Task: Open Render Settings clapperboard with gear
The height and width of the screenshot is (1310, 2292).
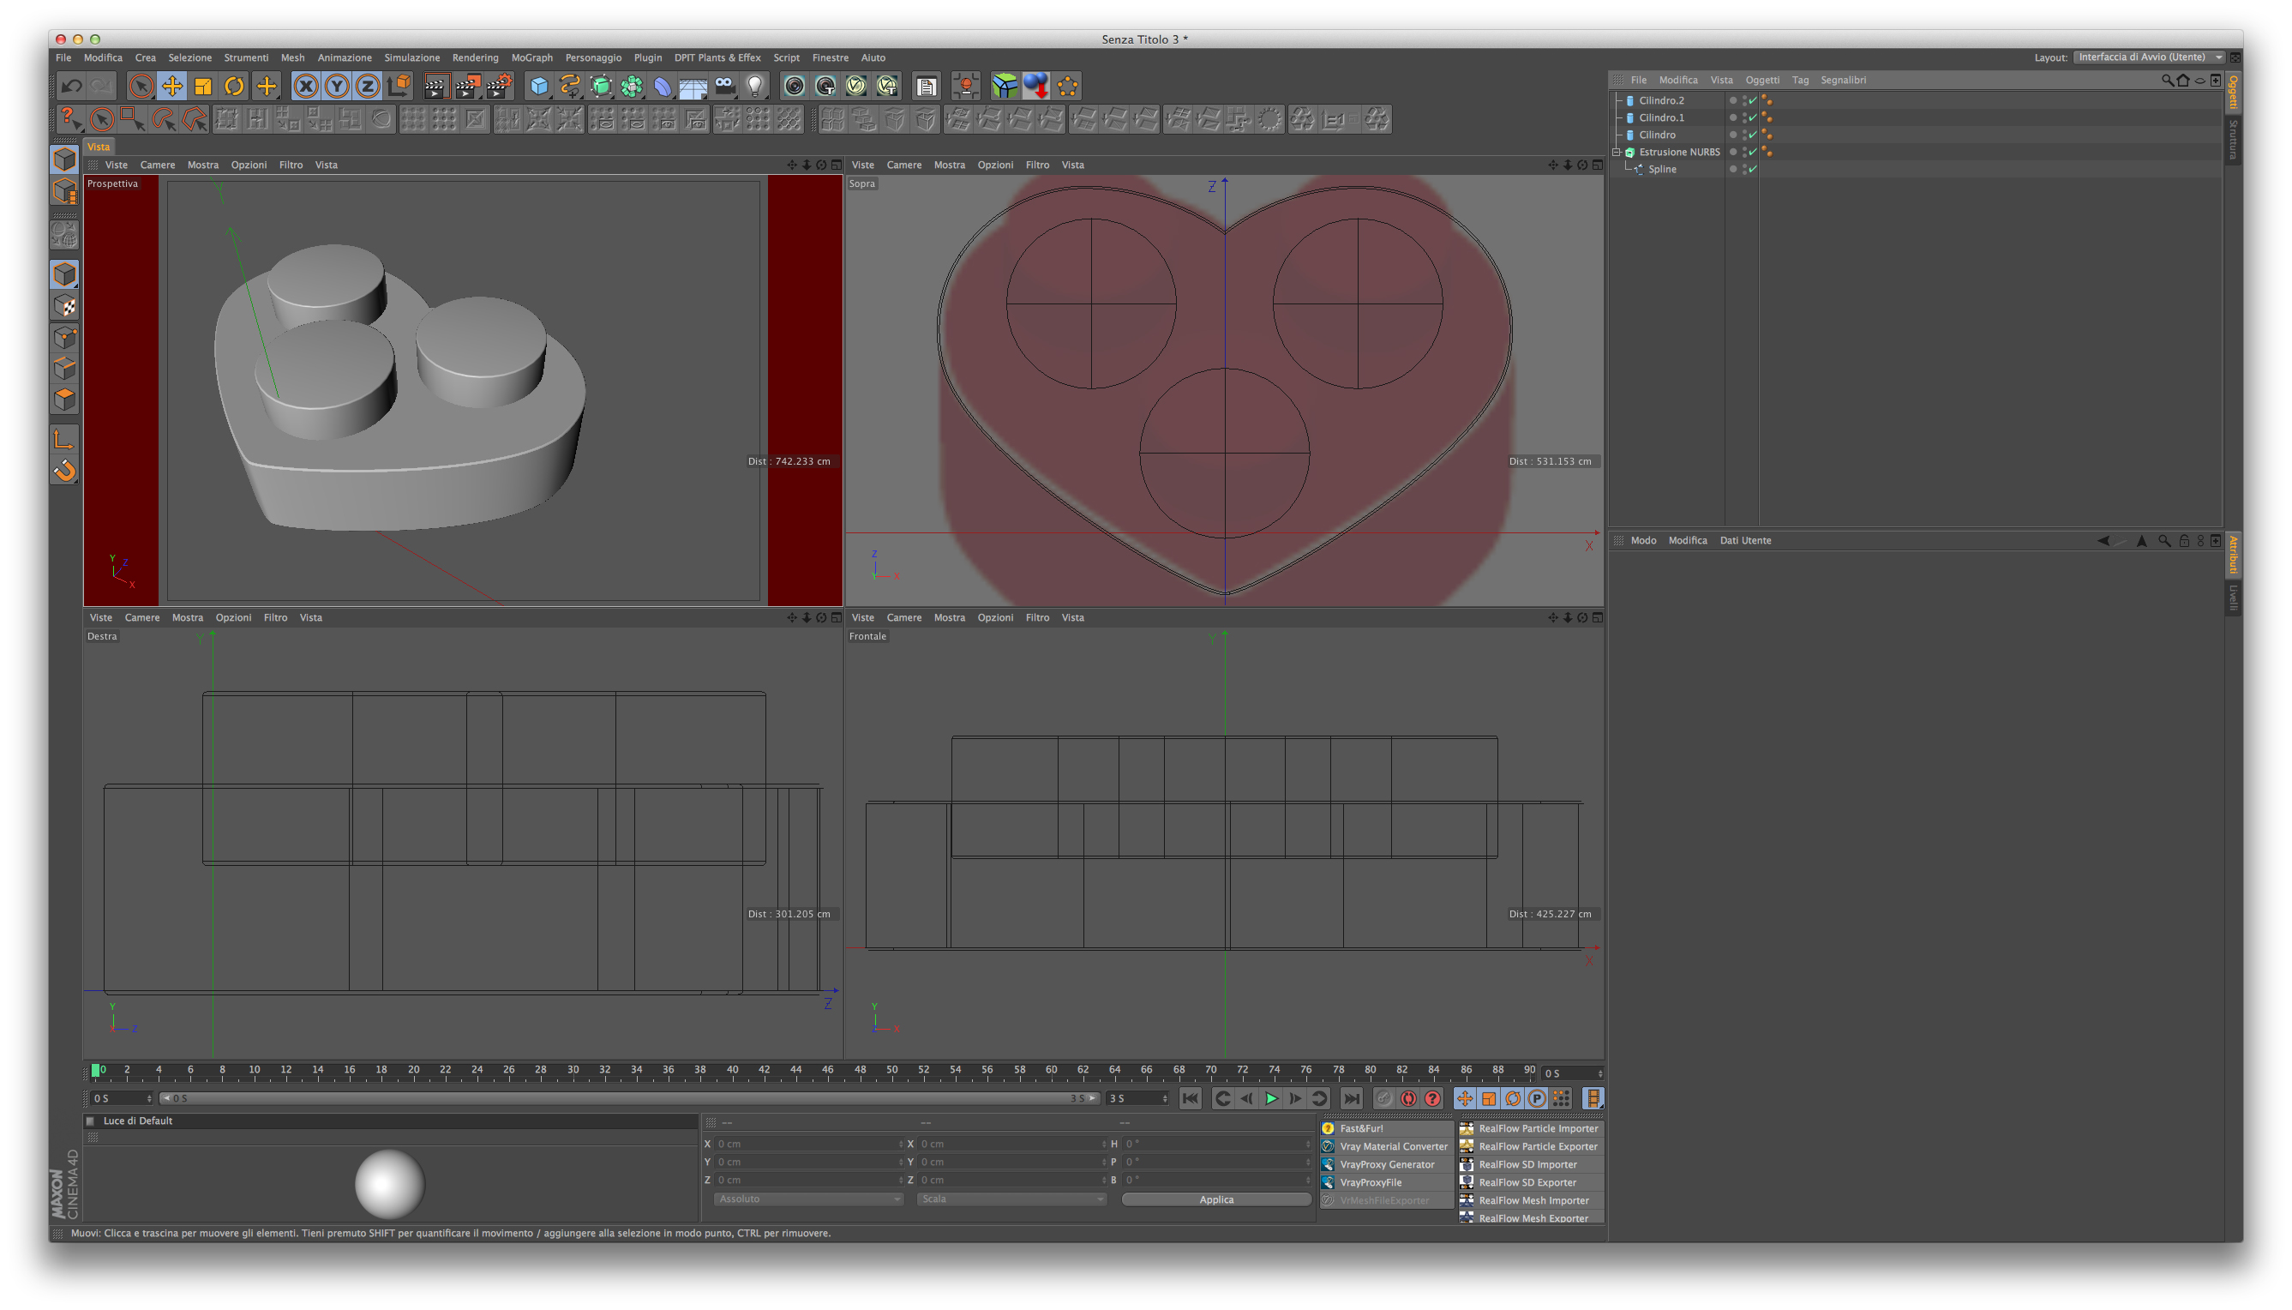Action: coord(499,87)
